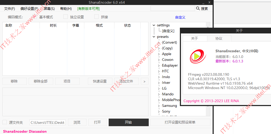Click the FFmpeg v2023.08.08.190 text
This screenshot has width=271, height=134.
pyautogui.click(x=208, y=75)
